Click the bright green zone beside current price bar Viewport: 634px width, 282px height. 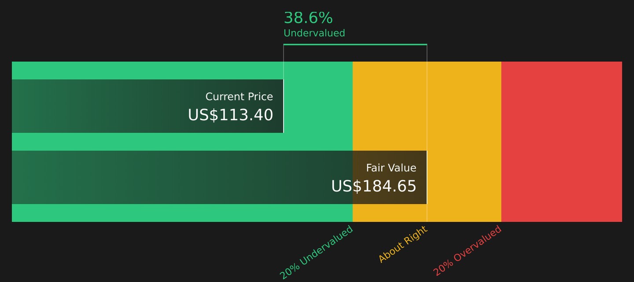[318, 106]
